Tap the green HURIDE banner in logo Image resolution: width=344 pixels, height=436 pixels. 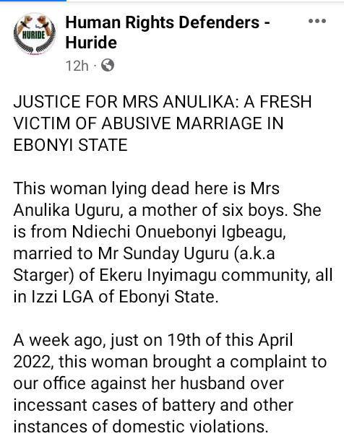click(x=34, y=35)
